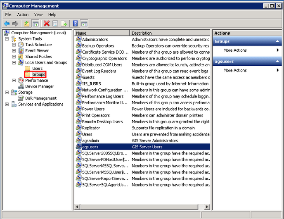Click the Storage icon in tree
Viewport: 284px width, 219px height.
14,92
